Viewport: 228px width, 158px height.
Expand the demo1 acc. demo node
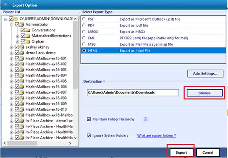(11, 53)
